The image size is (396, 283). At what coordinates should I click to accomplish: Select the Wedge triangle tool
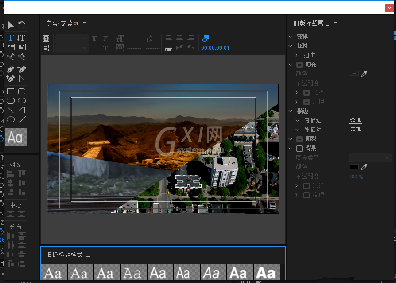tap(11, 110)
